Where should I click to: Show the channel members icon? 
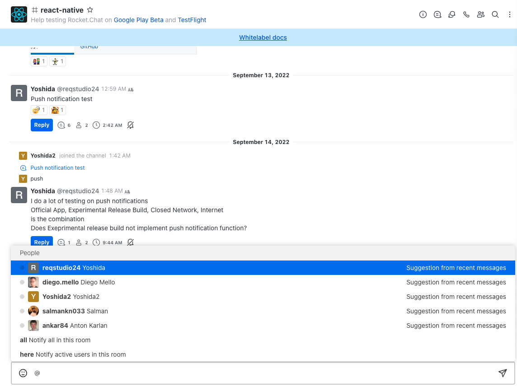click(481, 14)
